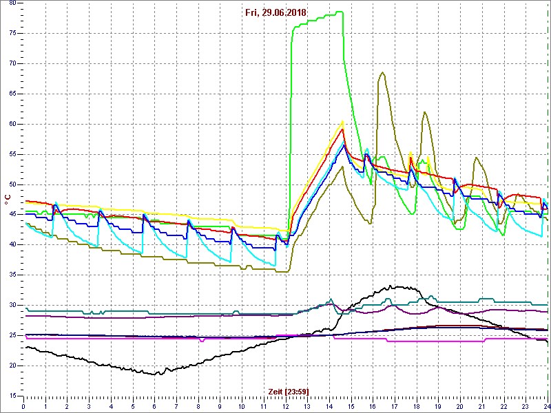Image resolution: width=551 pixels, height=413 pixels.
Task: Select hour 6 on the time axis
Action: [154, 406]
